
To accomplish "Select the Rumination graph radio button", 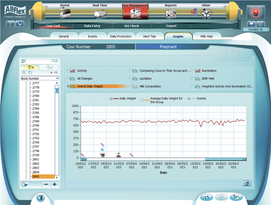I will [x=192, y=71].
